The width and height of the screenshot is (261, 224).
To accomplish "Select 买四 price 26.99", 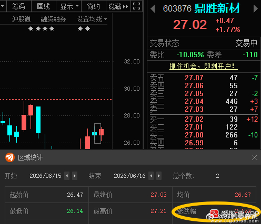I will pyautogui.click(x=194, y=143).
